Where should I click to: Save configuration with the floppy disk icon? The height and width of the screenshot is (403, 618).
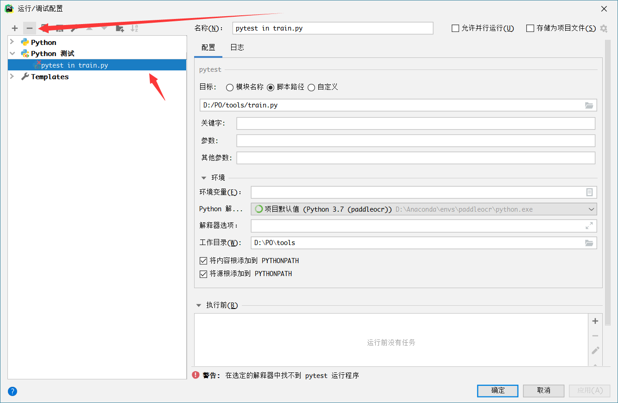59,28
